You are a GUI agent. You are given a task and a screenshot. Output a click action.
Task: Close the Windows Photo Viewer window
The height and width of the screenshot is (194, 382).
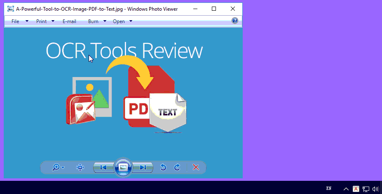233,9
